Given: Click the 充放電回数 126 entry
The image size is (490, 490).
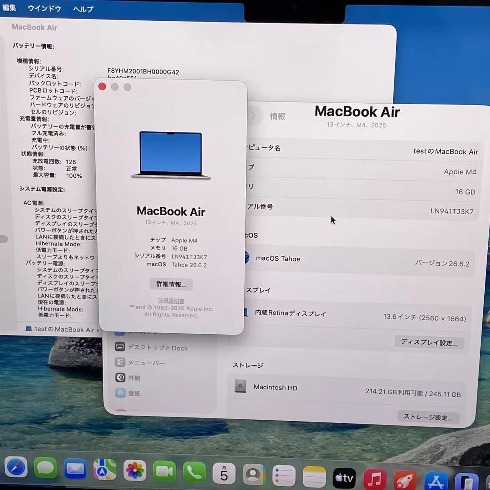Looking at the screenshot, I should pyautogui.click(x=54, y=162).
